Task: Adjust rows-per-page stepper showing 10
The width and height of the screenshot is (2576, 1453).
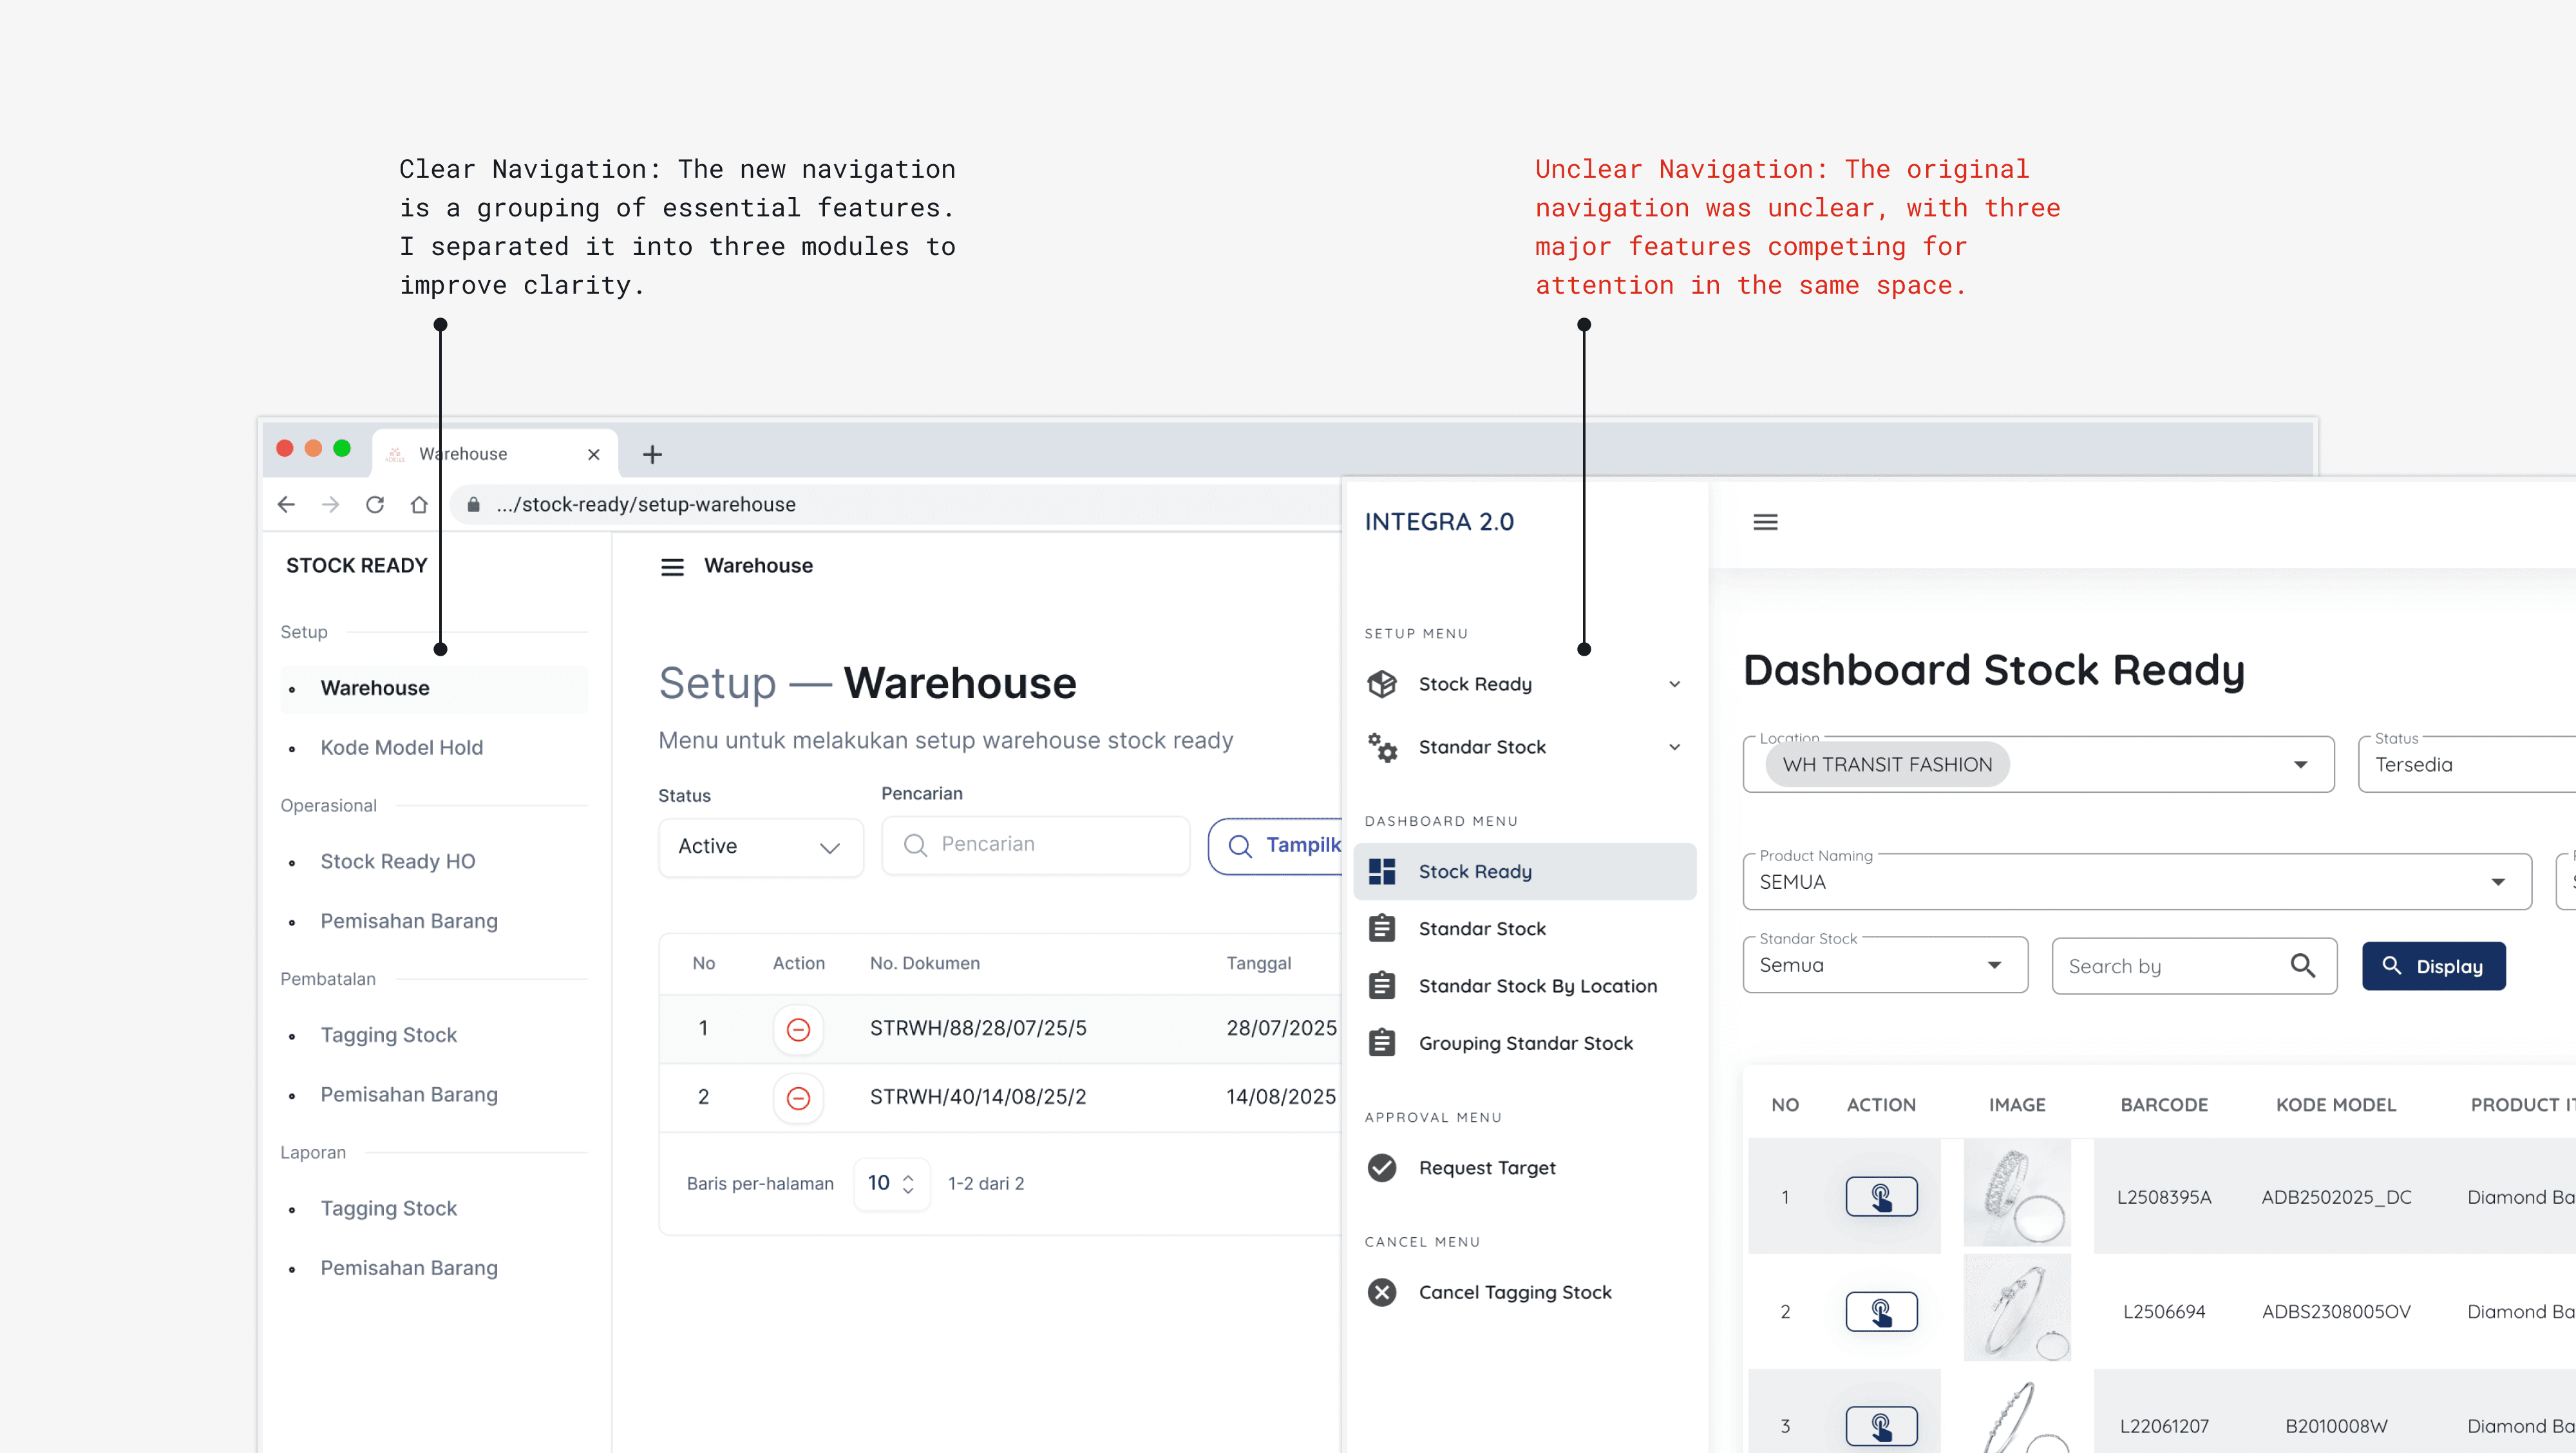Action: [907, 1184]
